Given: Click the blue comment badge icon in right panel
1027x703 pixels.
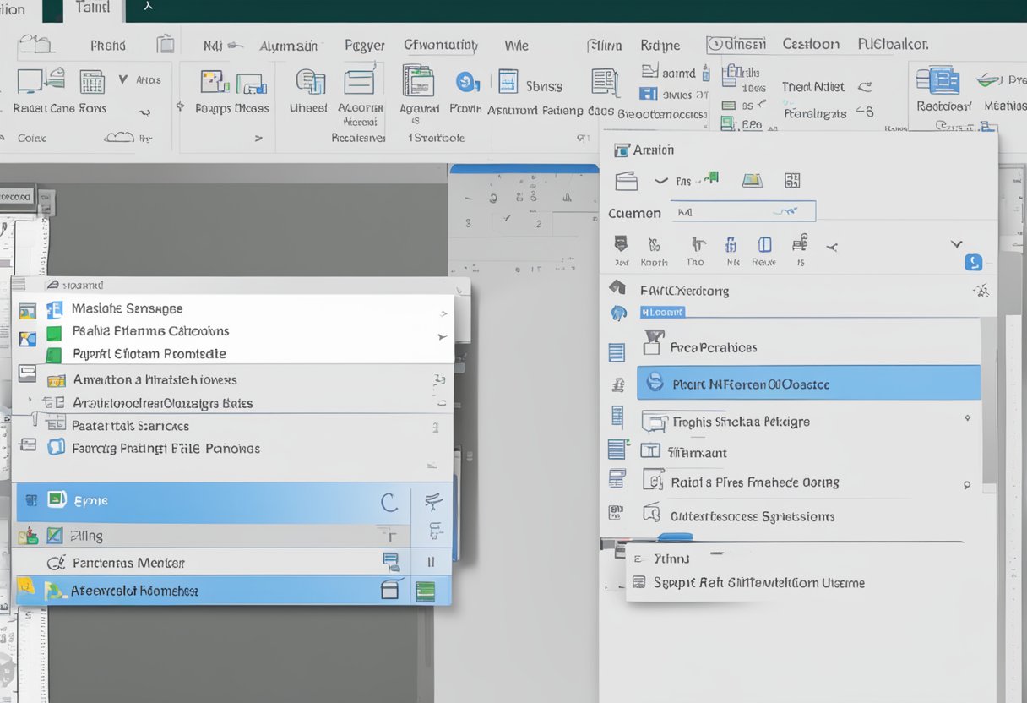Looking at the screenshot, I should click(973, 262).
